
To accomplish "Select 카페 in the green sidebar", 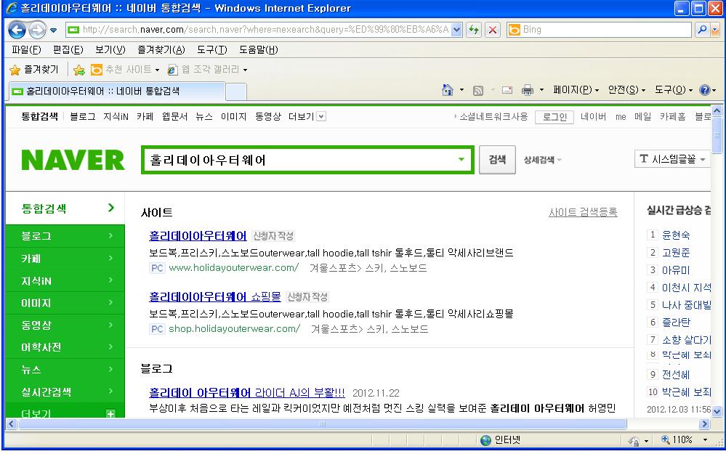I will pos(65,259).
